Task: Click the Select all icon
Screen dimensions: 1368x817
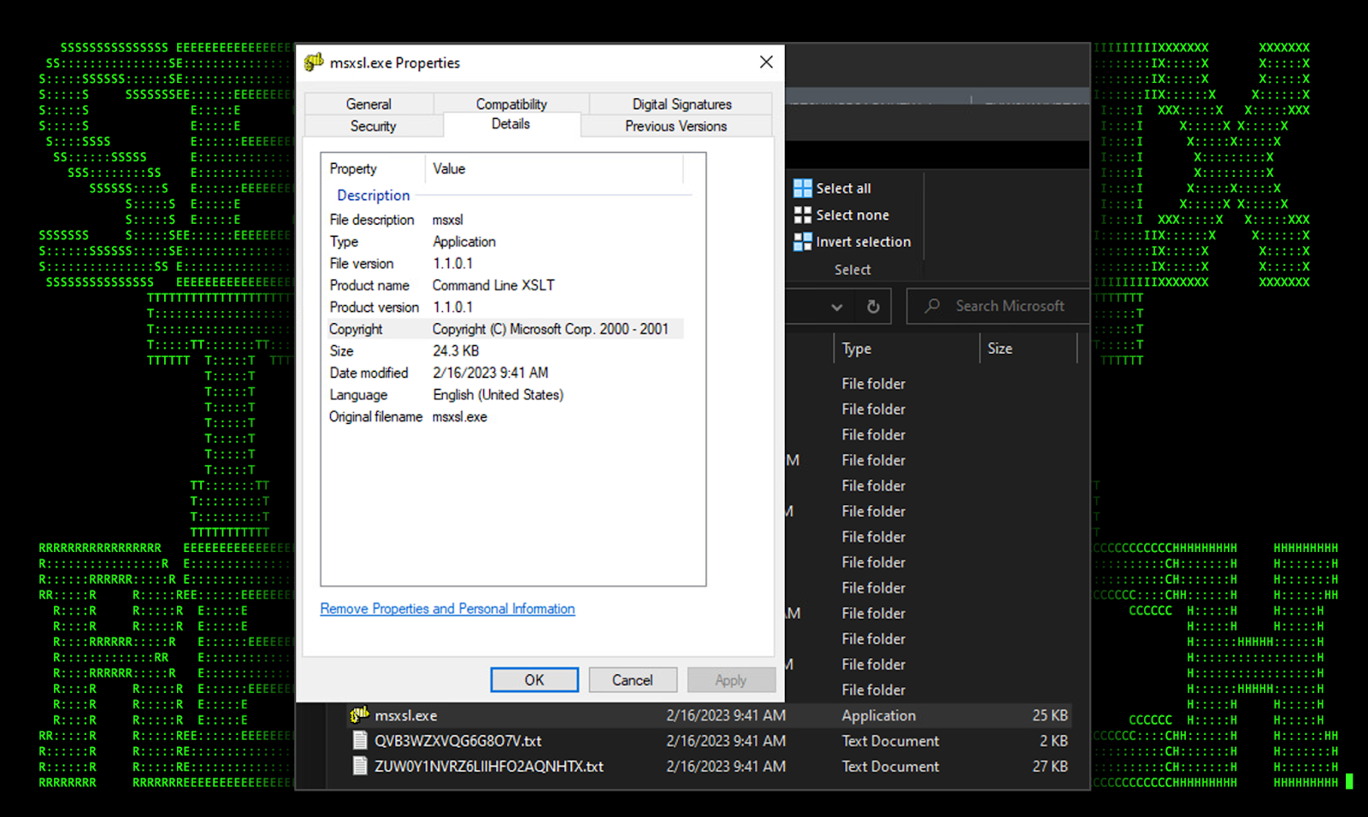Action: point(802,188)
